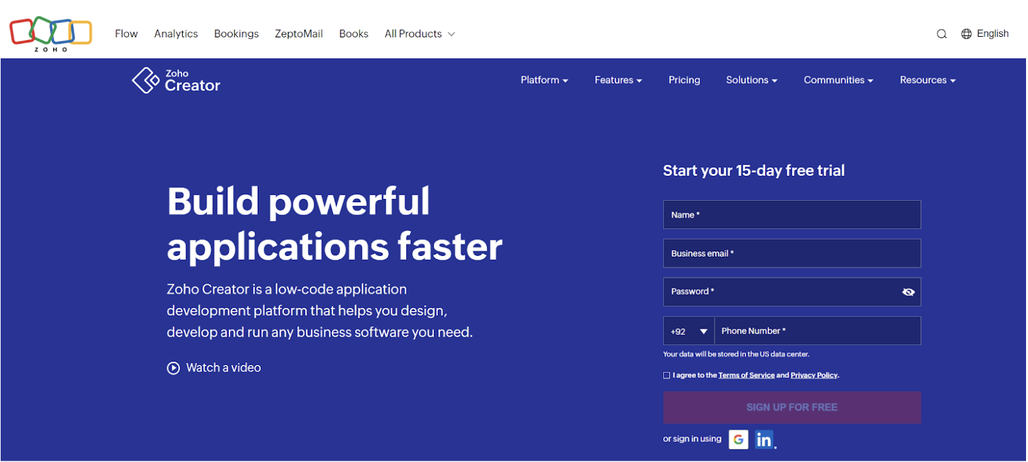Open the Platform dropdown menu
The image size is (1028, 462).
[544, 80]
